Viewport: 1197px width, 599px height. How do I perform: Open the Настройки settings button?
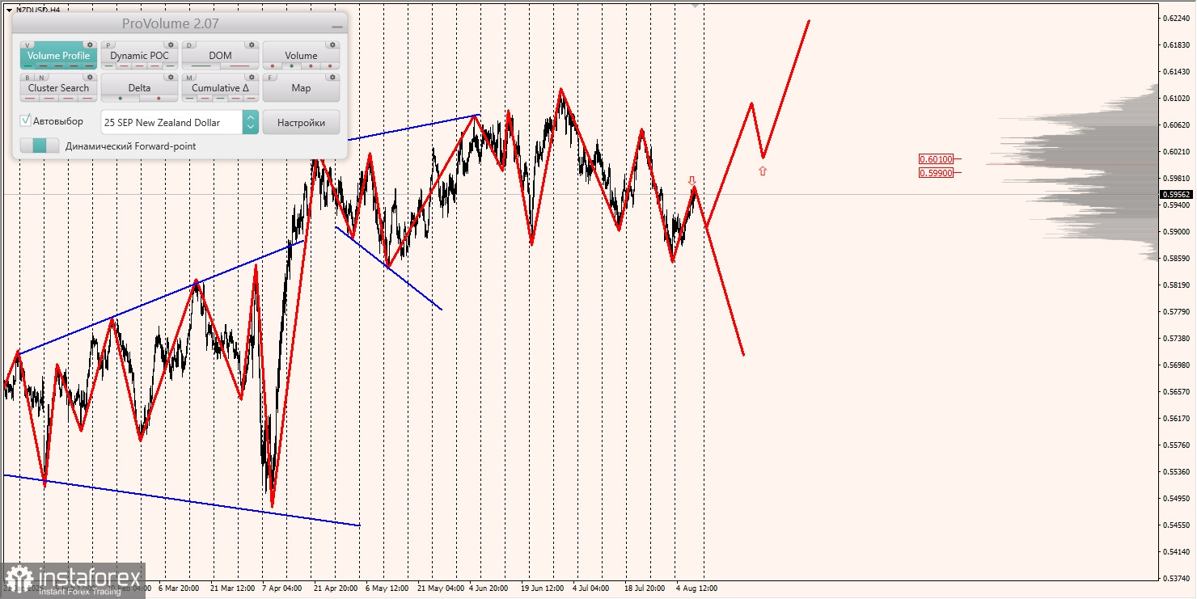tap(301, 122)
